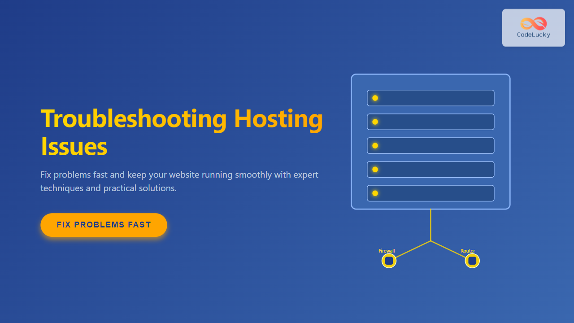Viewport: 574px width, 323px height.
Task: Click the yellow LED on second server slot
Action: [375, 122]
